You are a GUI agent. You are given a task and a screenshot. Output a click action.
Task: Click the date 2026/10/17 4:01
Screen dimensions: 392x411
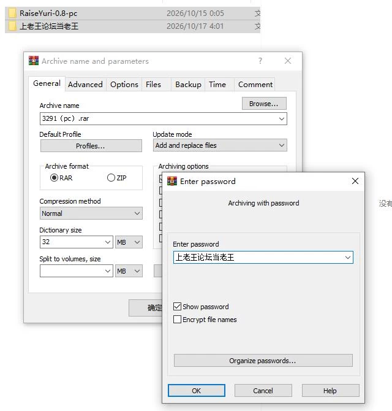click(195, 26)
